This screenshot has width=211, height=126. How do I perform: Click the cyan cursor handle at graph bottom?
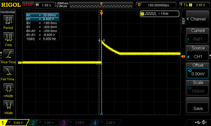(102, 114)
